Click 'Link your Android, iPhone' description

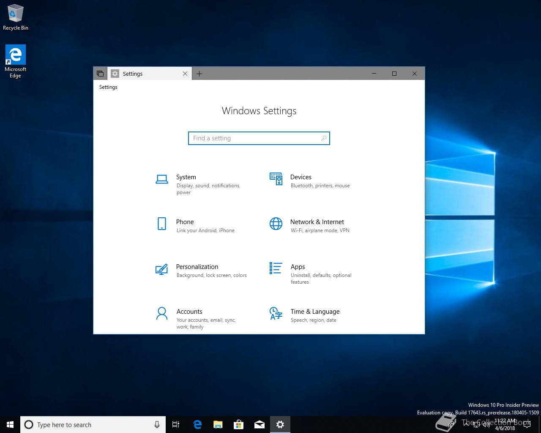pos(205,230)
